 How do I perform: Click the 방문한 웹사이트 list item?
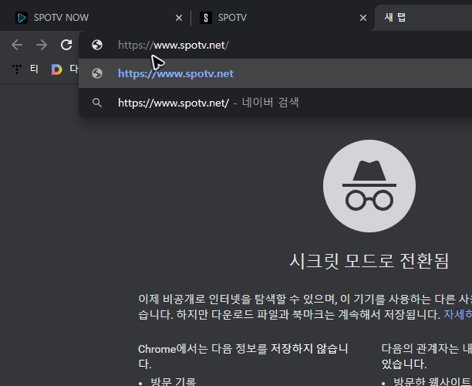[x=433, y=381]
